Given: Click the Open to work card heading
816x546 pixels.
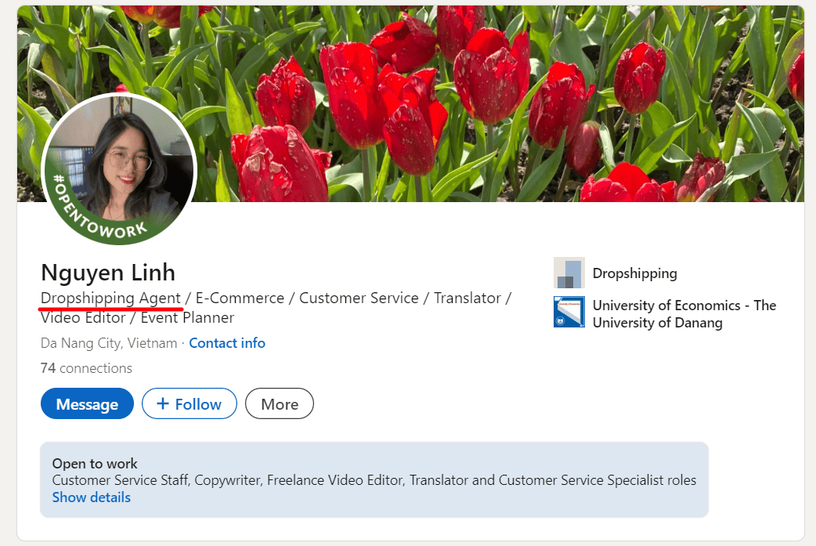Looking at the screenshot, I should pos(95,464).
